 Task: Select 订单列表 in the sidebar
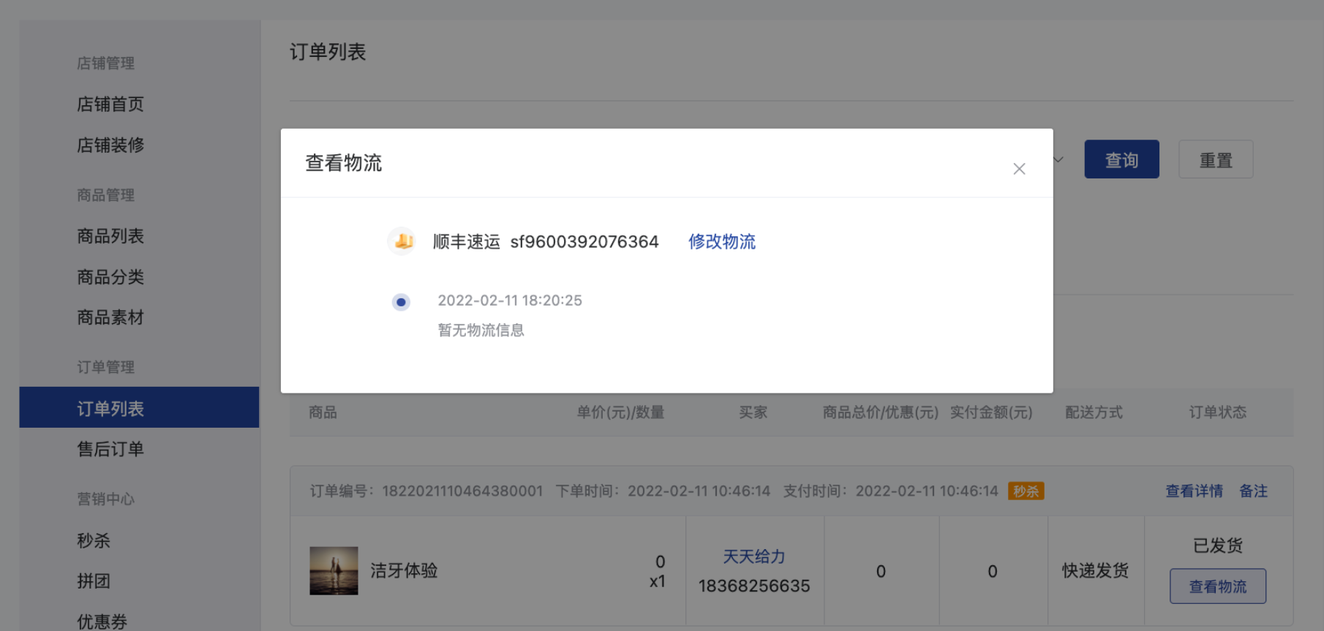pos(139,407)
